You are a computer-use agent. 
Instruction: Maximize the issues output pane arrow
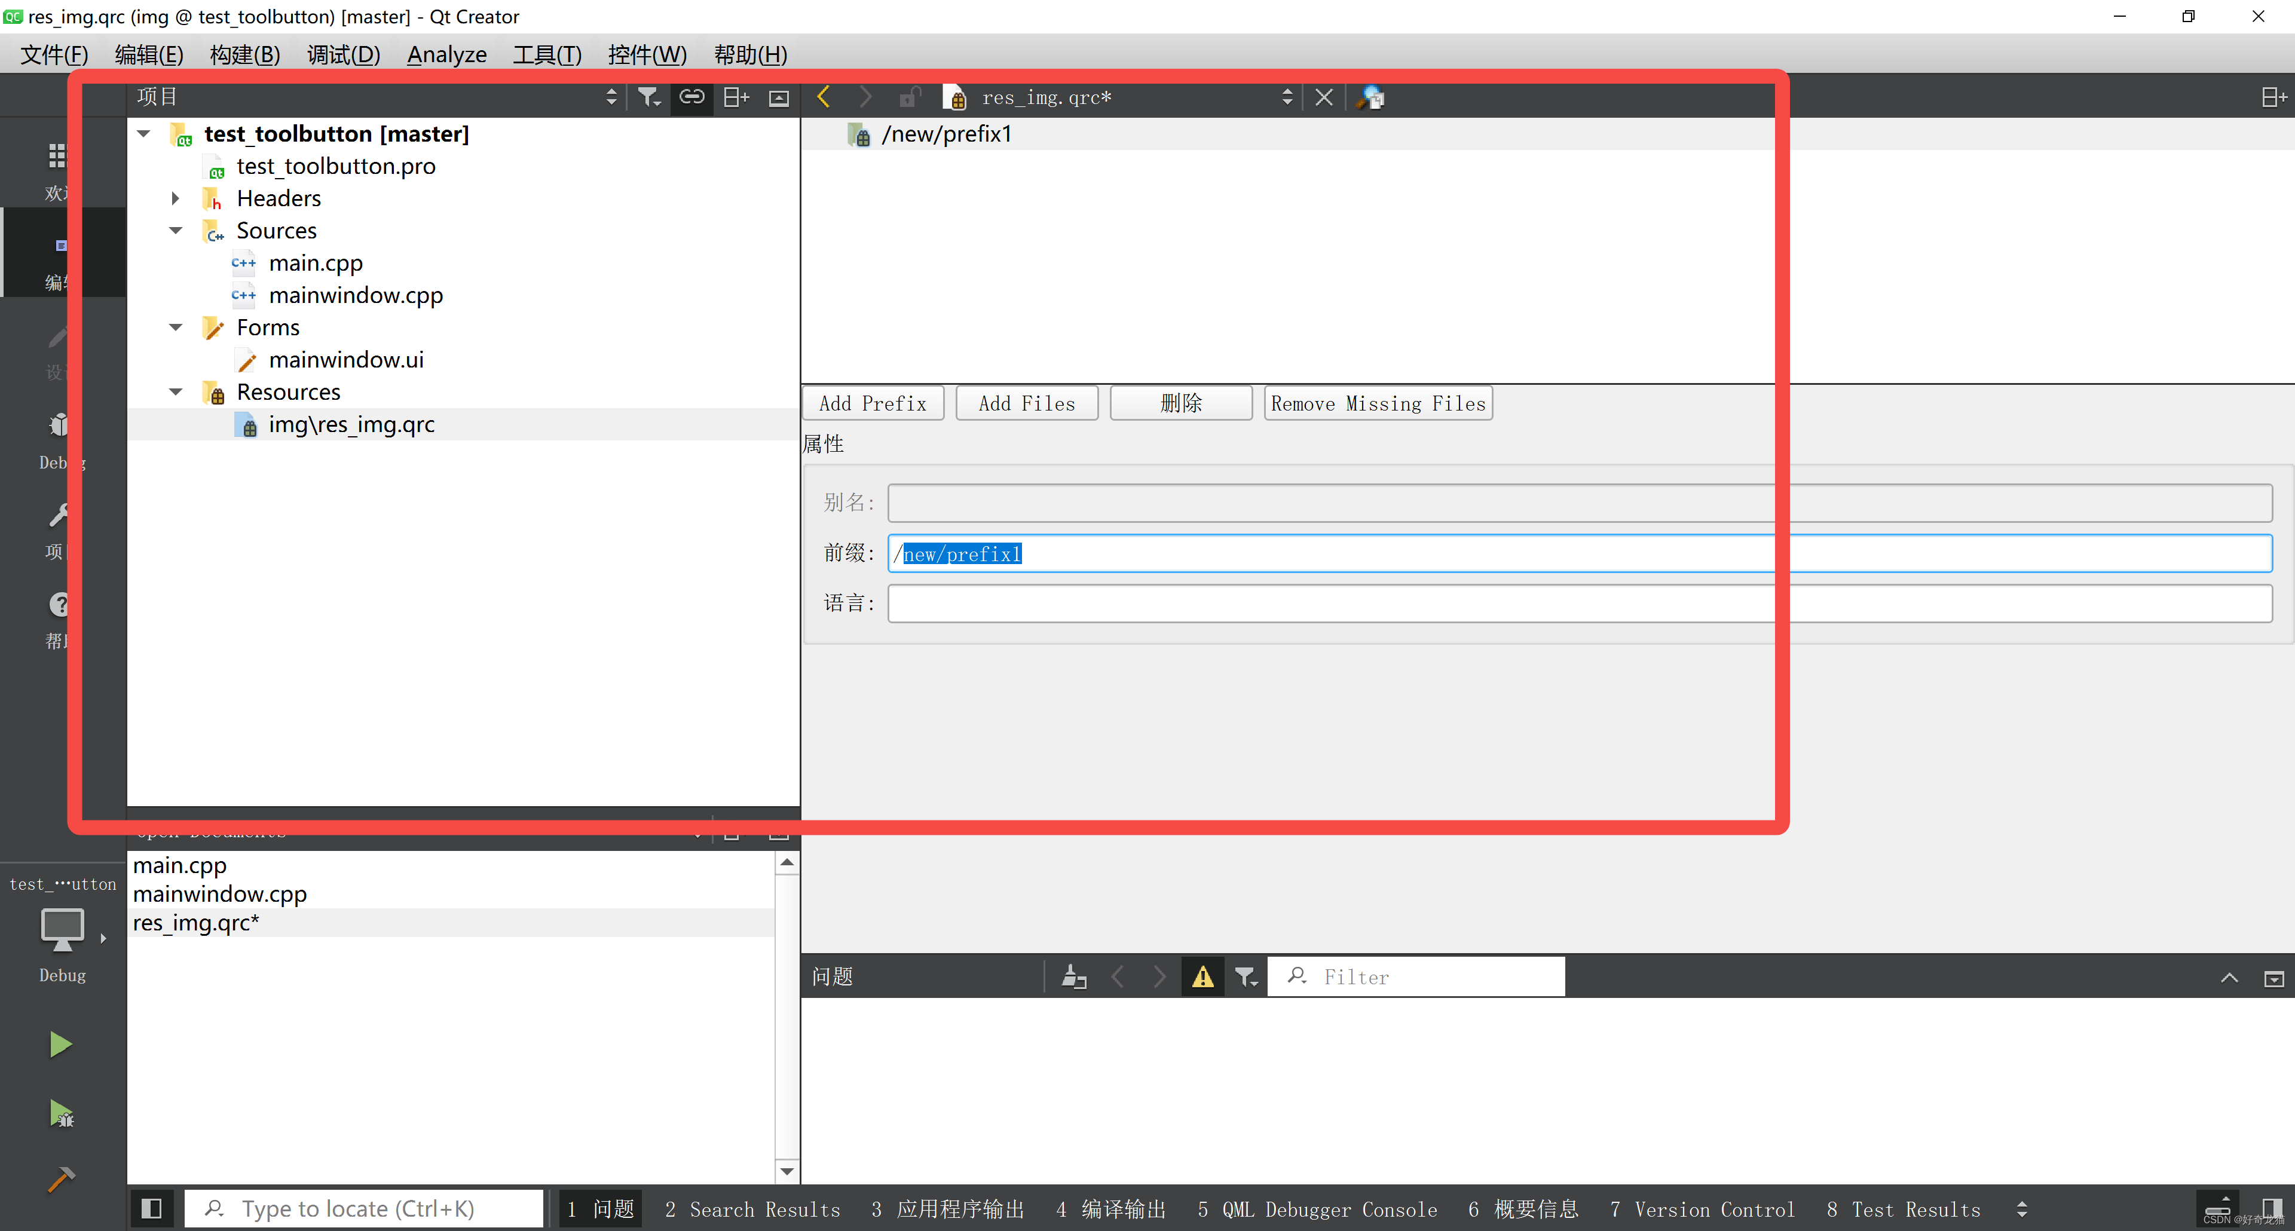(2229, 978)
